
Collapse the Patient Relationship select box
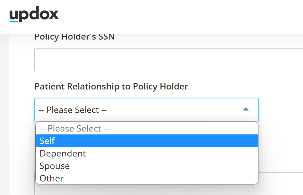pyautogui.click(x=147, y=109)
